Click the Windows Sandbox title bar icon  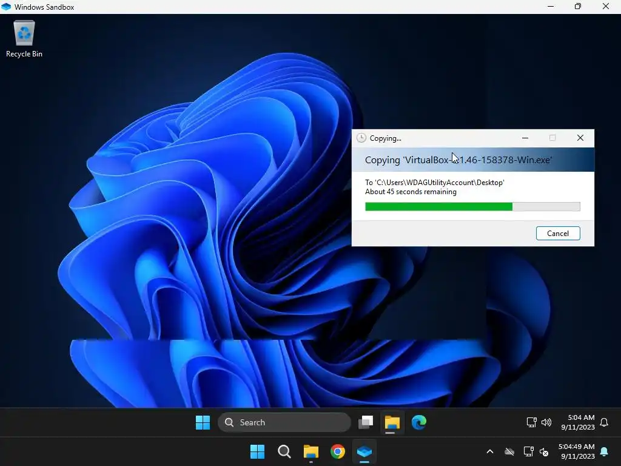(6, 7)
